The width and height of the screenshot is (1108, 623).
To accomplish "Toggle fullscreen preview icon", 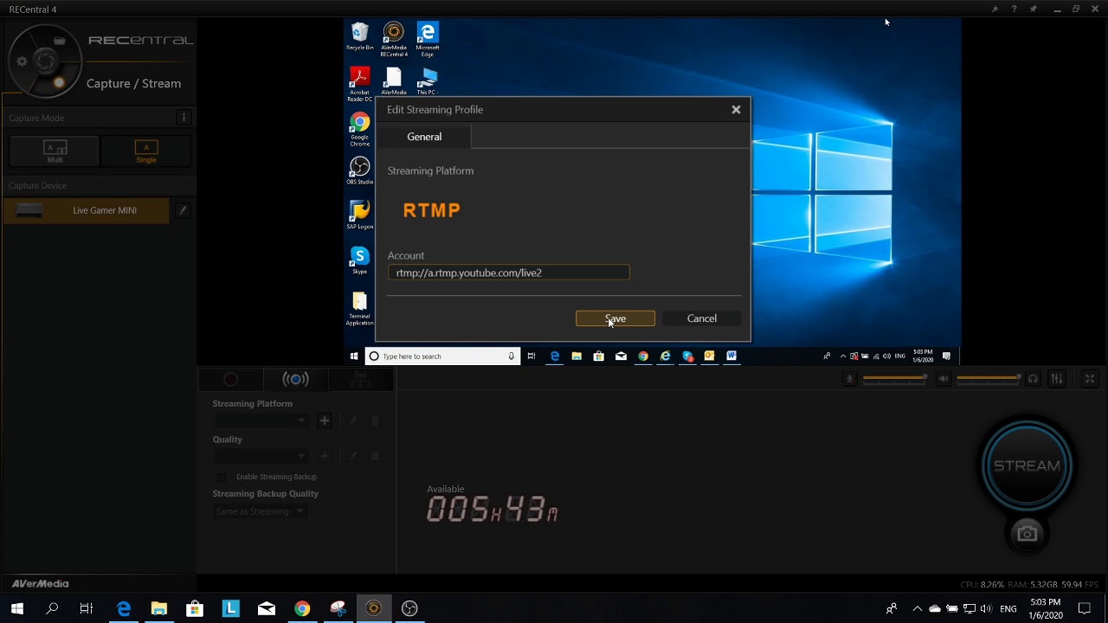I will coord(1090,379).
